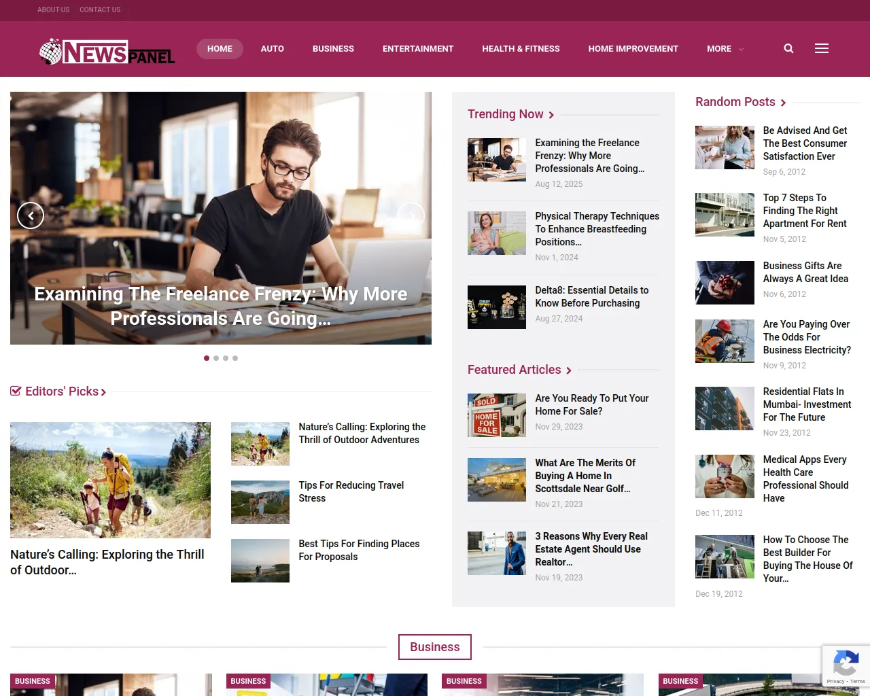Click the Random Posts heading chevron
870x696 pixels.
coord(783,103)
